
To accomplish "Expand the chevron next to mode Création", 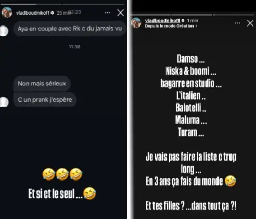I will click(x=196, y=26).
